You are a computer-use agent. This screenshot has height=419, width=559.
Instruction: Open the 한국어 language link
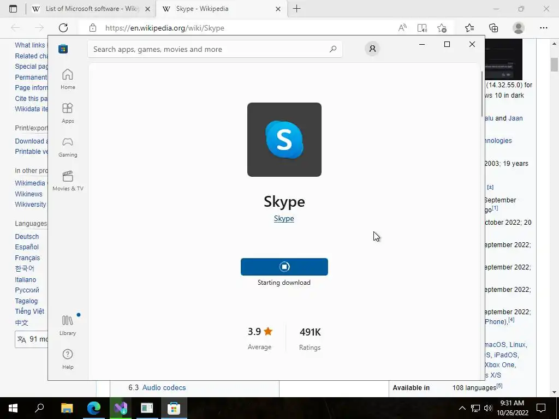(25, 268)
